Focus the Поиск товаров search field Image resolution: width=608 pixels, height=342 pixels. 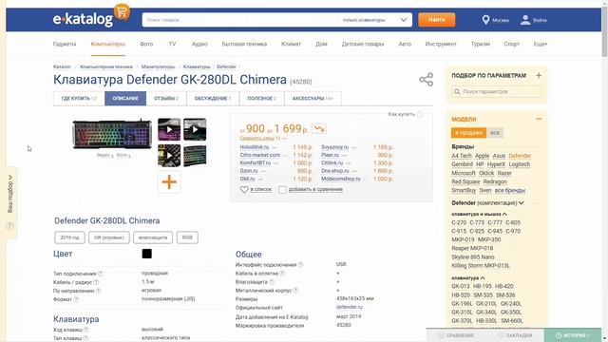(240, 20)
